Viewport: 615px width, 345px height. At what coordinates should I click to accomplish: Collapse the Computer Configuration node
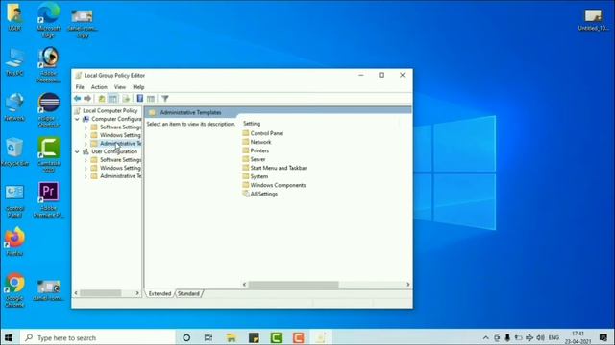point(77,119)
